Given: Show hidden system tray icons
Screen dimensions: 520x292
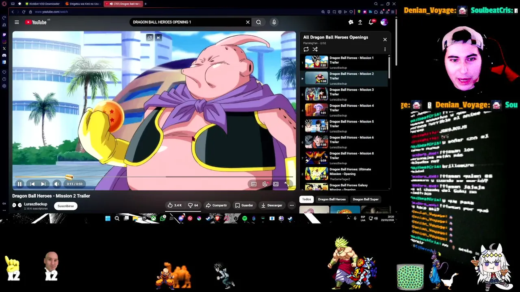Looking at the screenshot, I should click(x=348, y=218).
